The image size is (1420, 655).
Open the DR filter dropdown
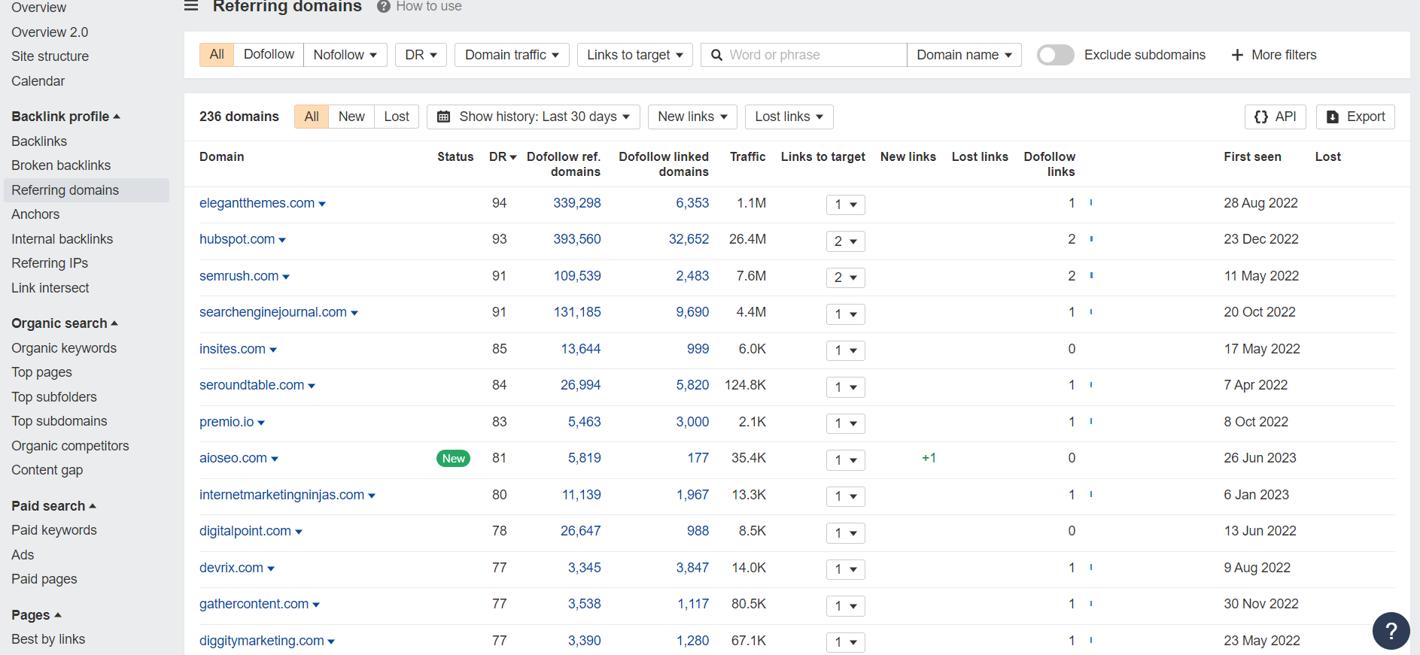[421, 55]
